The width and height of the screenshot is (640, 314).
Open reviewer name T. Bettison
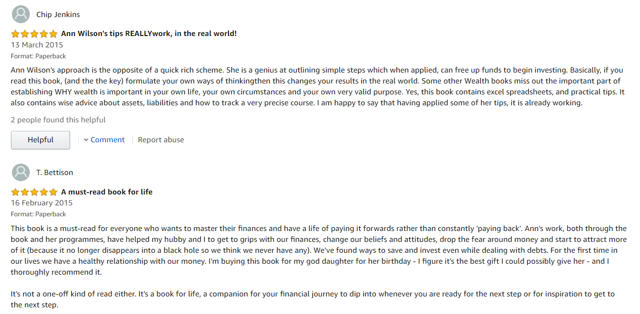pos(55,172)
